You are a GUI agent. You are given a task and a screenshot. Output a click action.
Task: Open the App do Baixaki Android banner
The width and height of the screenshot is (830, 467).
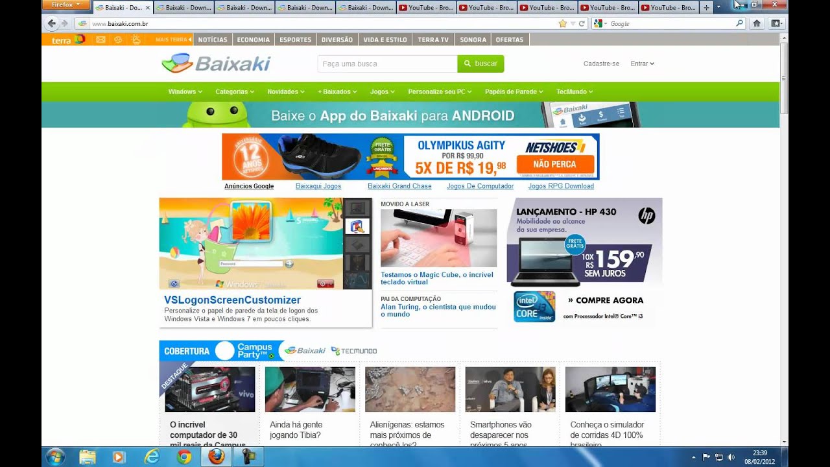(x=410, y=115)
